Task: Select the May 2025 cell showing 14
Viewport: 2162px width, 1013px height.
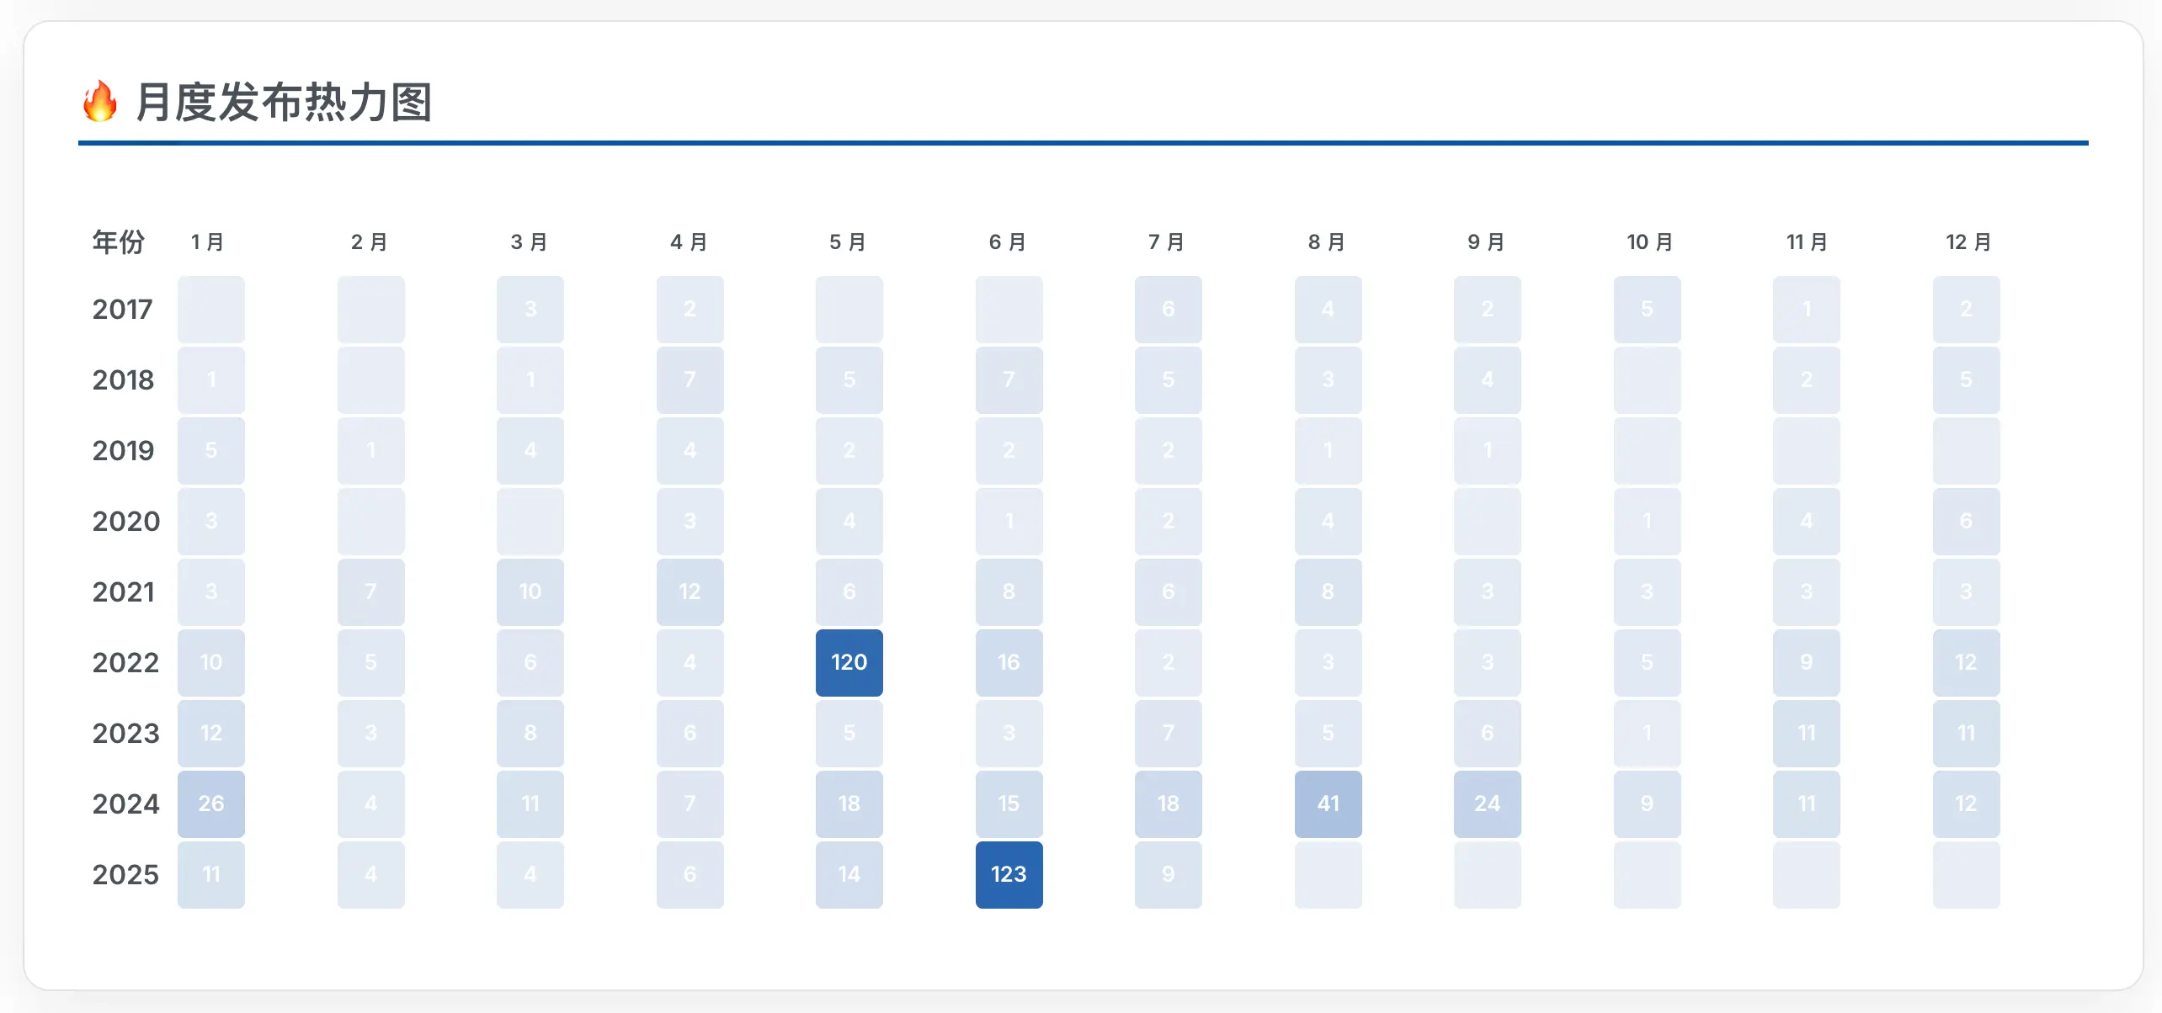Action: [849, 874]
